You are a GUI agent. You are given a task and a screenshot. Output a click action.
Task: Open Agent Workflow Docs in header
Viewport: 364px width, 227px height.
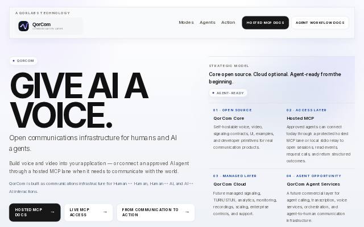320,23
